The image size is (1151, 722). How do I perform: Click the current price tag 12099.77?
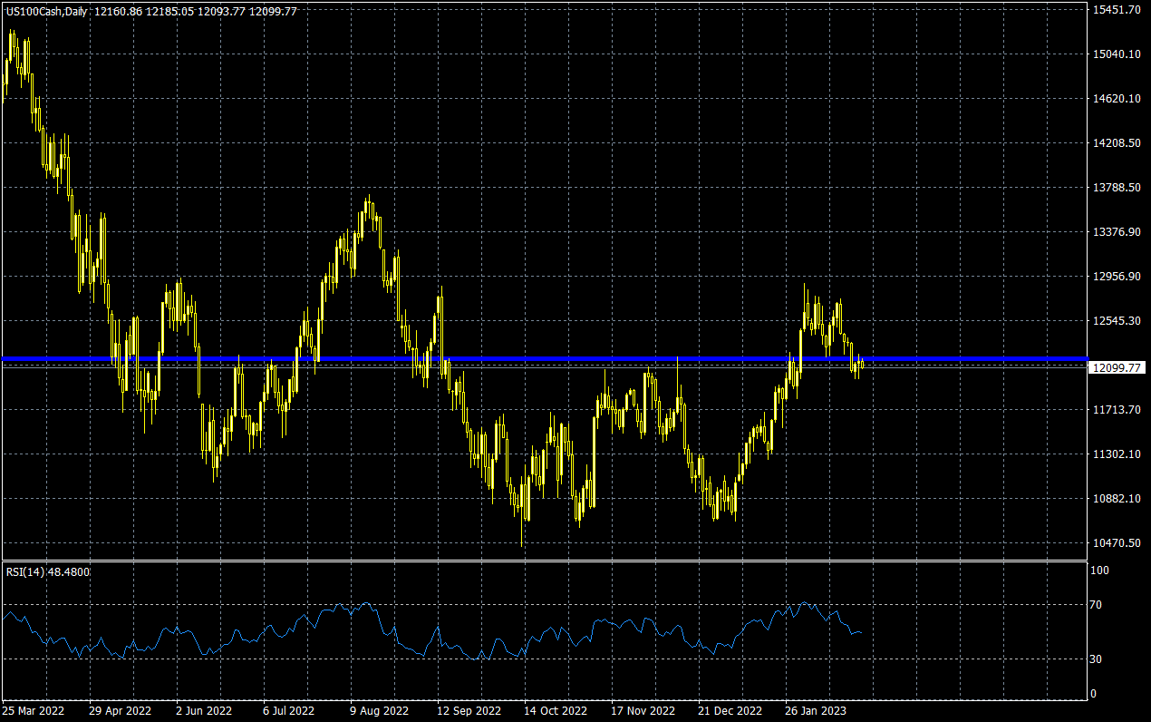pos(1116,367)
